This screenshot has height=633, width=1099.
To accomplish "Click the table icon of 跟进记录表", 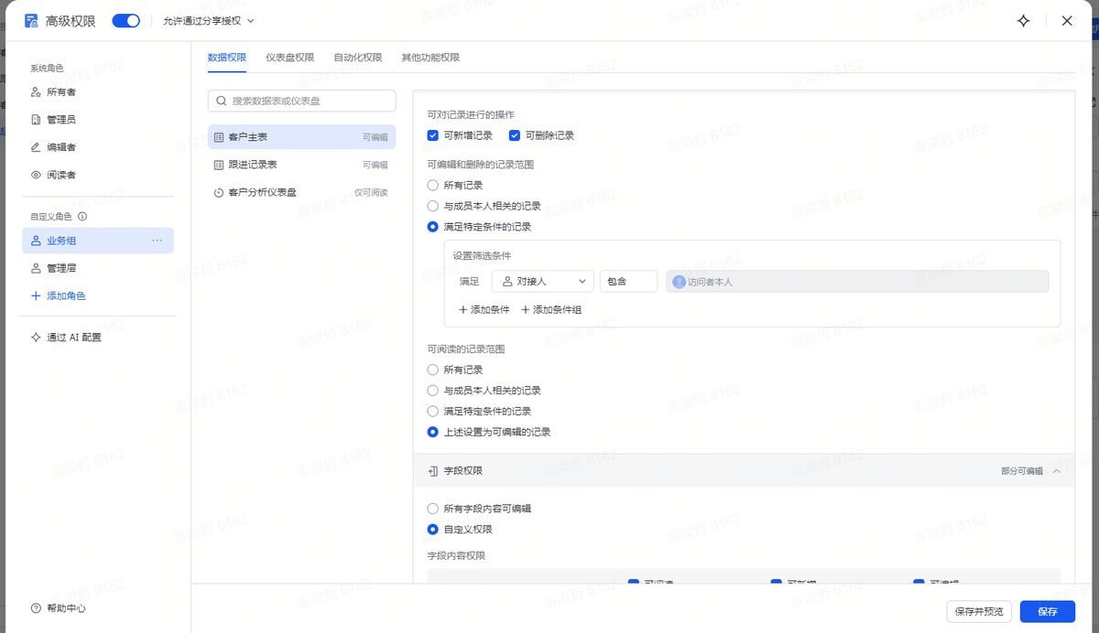I will pos(218,165).
